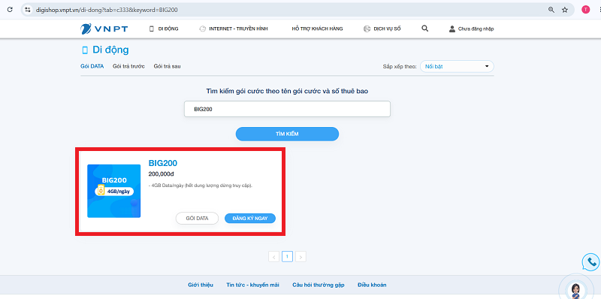Expand the Nổi bật sort dropdown
Screen dimensions: 601x299
[457, 66]
